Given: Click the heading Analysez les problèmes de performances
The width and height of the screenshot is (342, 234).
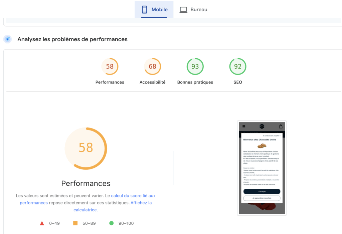Looking at the screenshot, I should tap(72, 39).
